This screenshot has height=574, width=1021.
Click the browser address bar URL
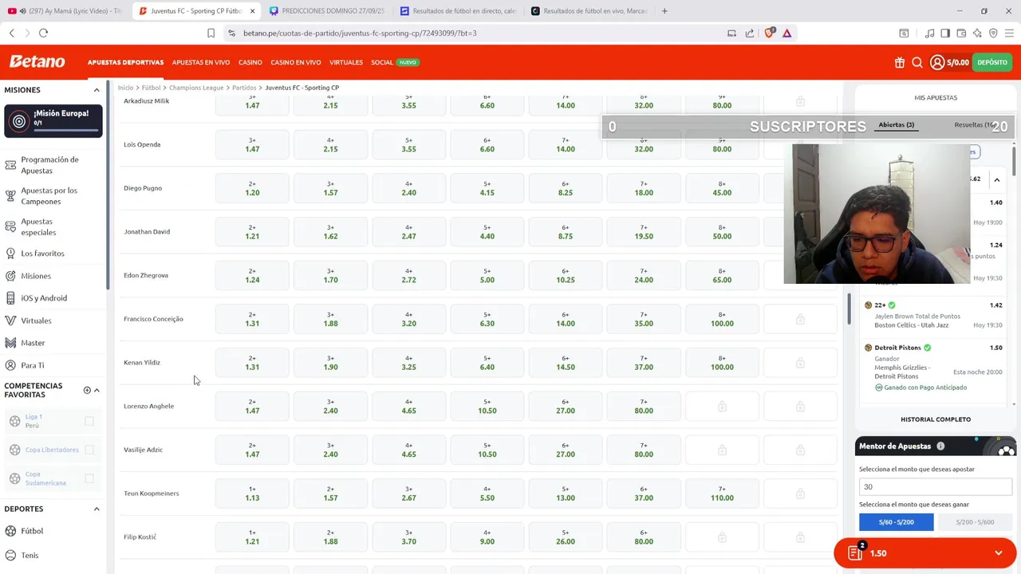coord(360,33)
